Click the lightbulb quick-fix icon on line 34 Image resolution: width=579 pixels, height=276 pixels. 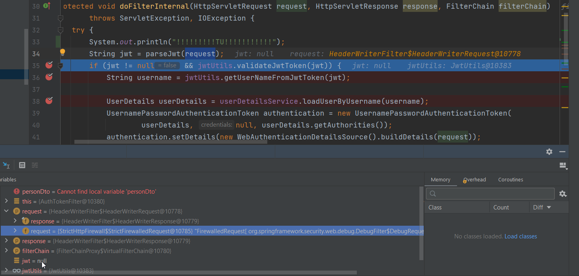click(62, 52)
